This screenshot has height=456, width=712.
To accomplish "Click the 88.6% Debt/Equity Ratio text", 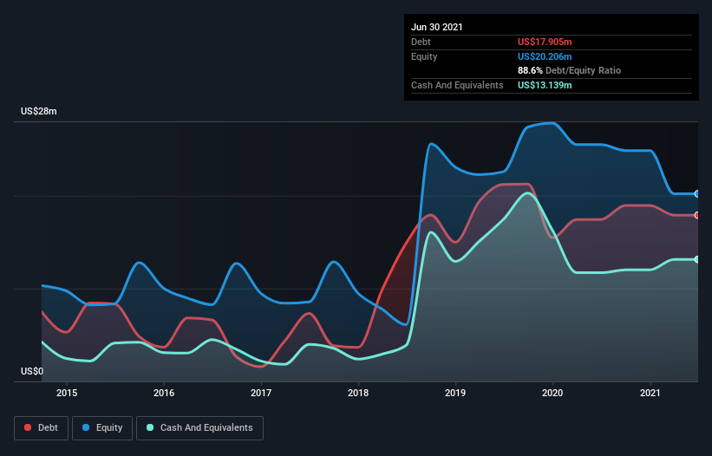I will 570,70.
